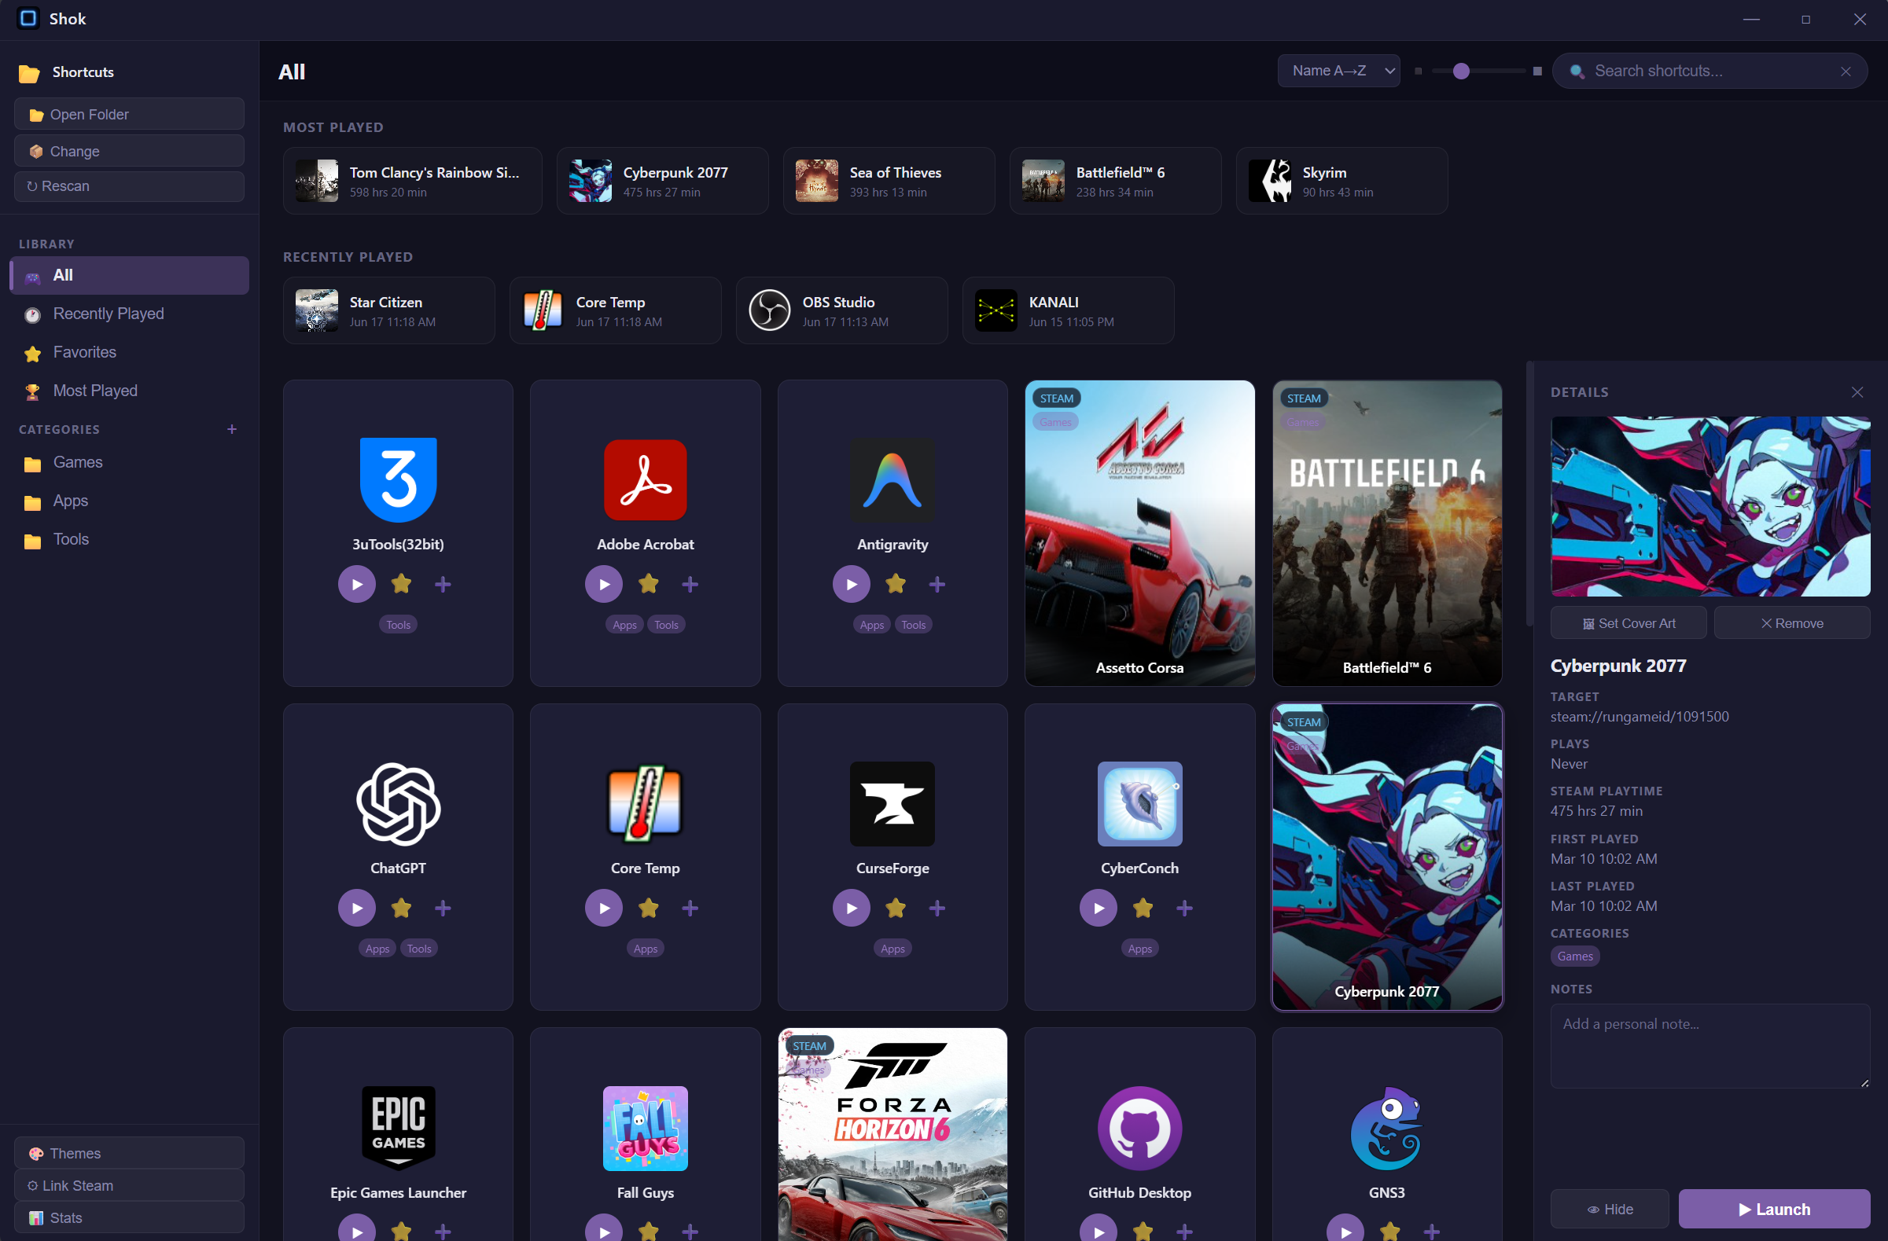Click the Fall Guys icon
This screenshot has width=1888, height=1241.
click(645, 1129)
